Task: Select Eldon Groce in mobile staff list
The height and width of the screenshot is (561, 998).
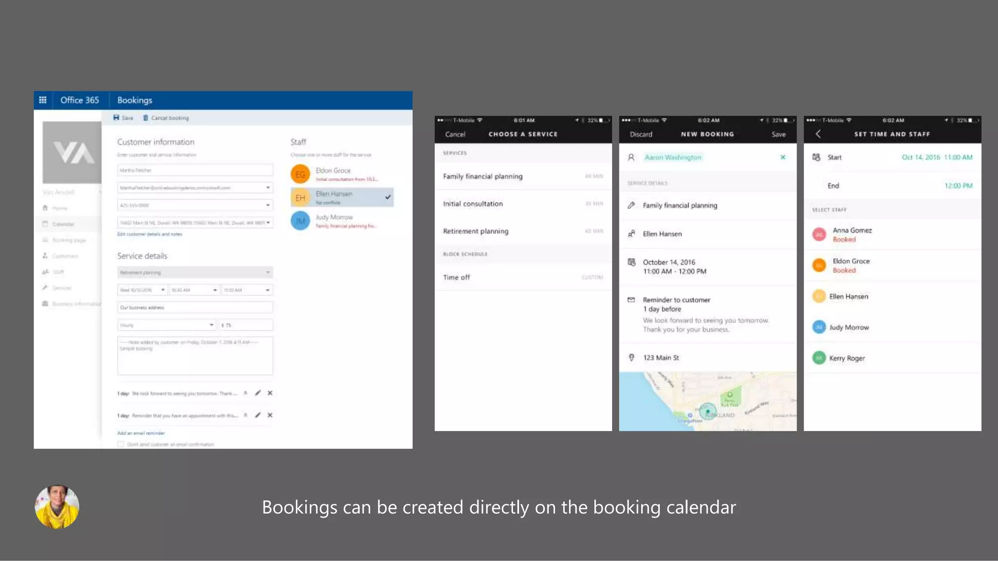Action: pyautogui.click(x=892, y=265)
